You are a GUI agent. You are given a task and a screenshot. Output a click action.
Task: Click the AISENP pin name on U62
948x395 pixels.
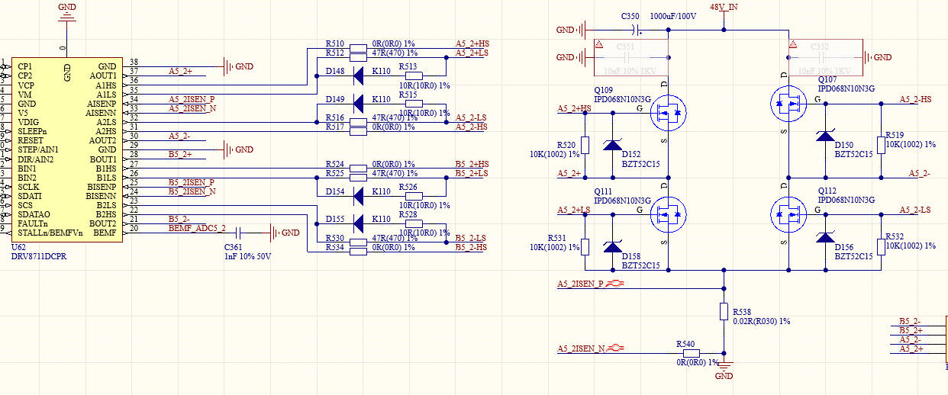(102, 104)
